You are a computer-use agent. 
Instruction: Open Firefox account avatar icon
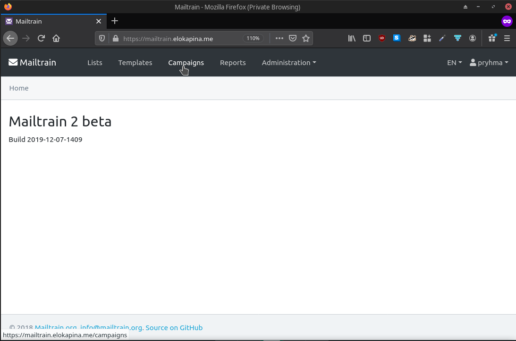point(473,39)
